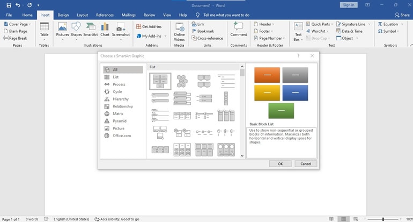Click OK in the SmartArt dialog
The height and width of the screenshot is (222, 413).
click(280, 163)
